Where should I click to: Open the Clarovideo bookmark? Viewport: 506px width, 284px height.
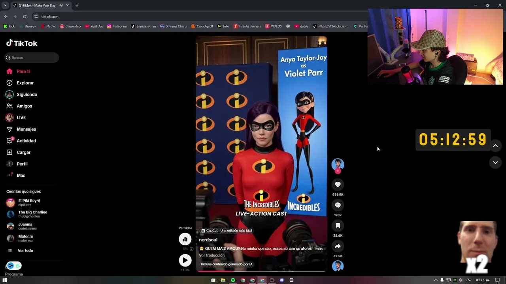tap(70, 26)
